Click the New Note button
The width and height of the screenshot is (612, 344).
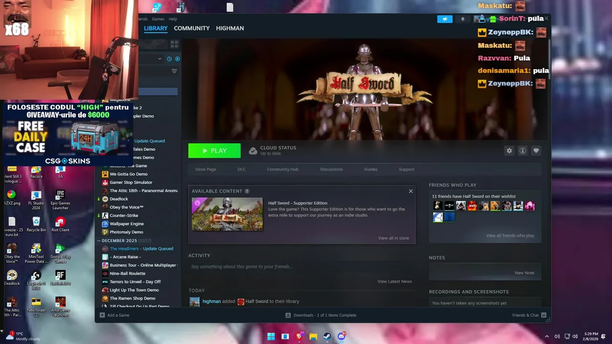(x=524, y=273)
